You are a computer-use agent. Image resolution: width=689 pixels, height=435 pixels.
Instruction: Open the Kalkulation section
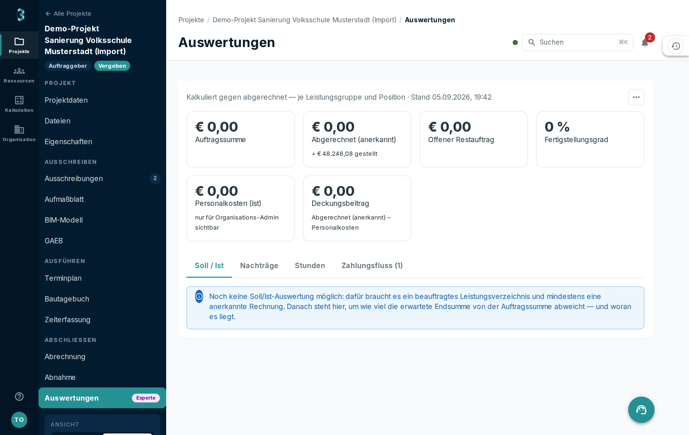[19, 104]
